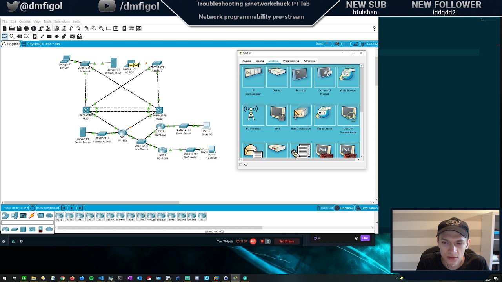Click the Print toolbar icon
This screenshot has height=282, width=502.
26,28
